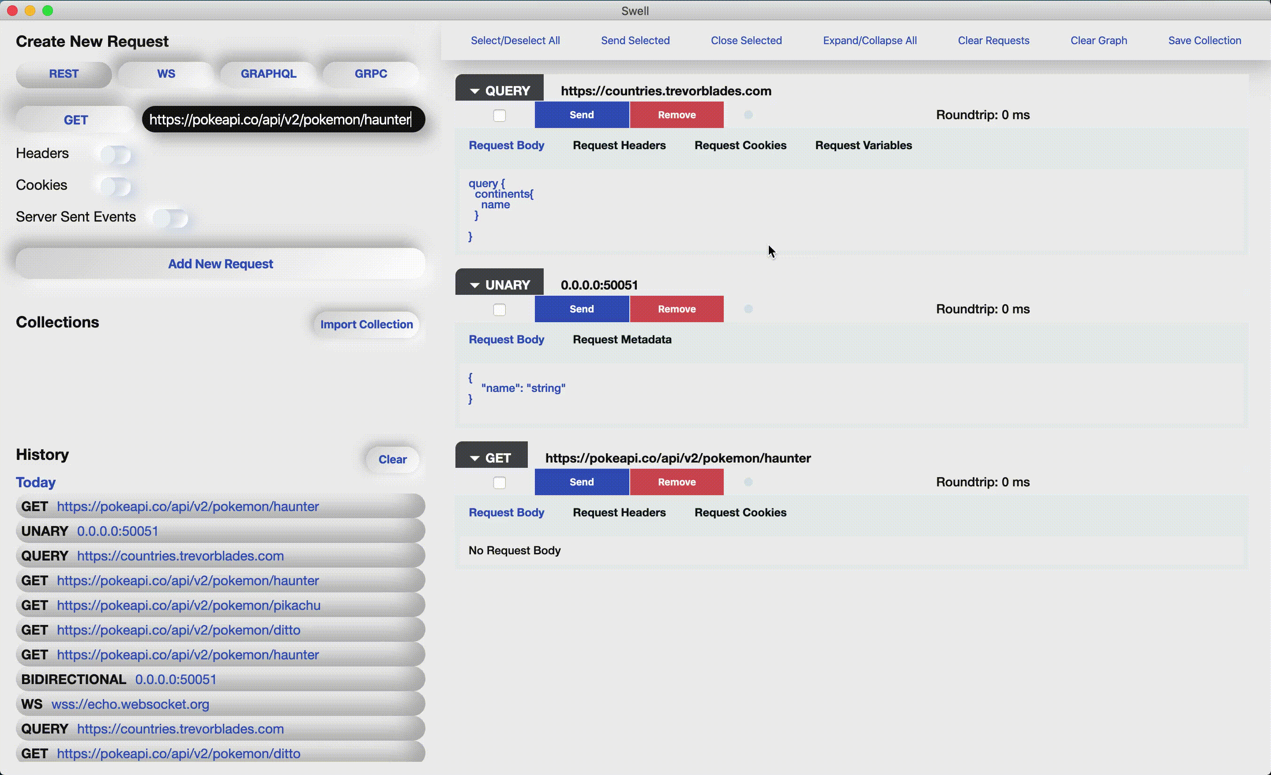Tick the UNARY request checkbox
This screenshot has width=1271, height=775.
pos(499,309)
